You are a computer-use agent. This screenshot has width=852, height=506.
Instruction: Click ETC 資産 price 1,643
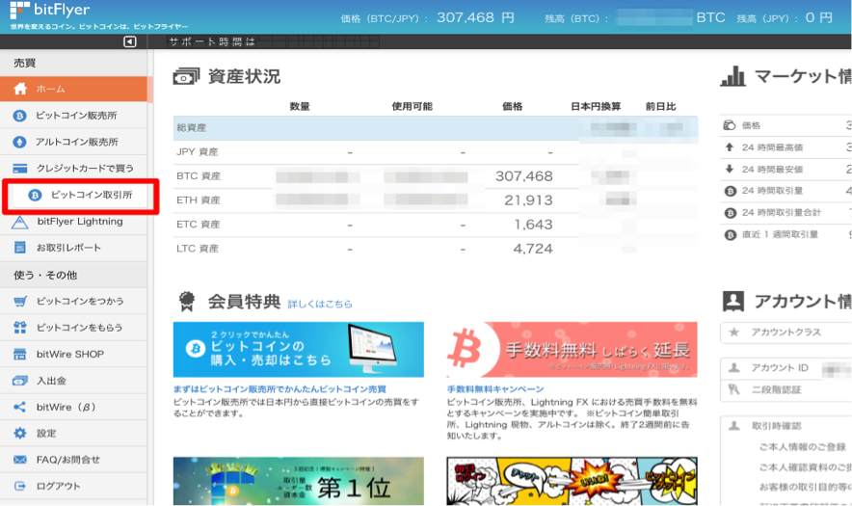533,225
